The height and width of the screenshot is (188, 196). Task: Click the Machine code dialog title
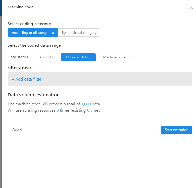click(x=21, y=7)
